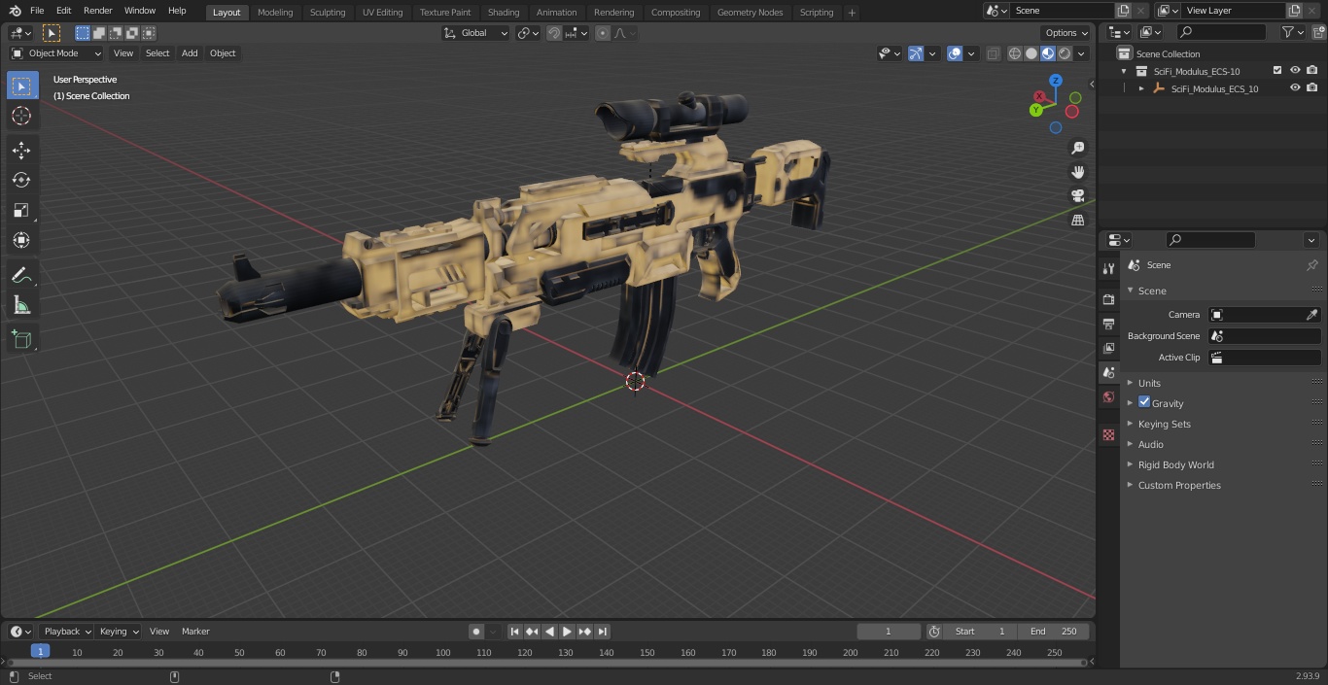The width and height of the screenshot is (1328, 685).
Task: Open the Playback dropdown
Action: click(x=66, y=632)
